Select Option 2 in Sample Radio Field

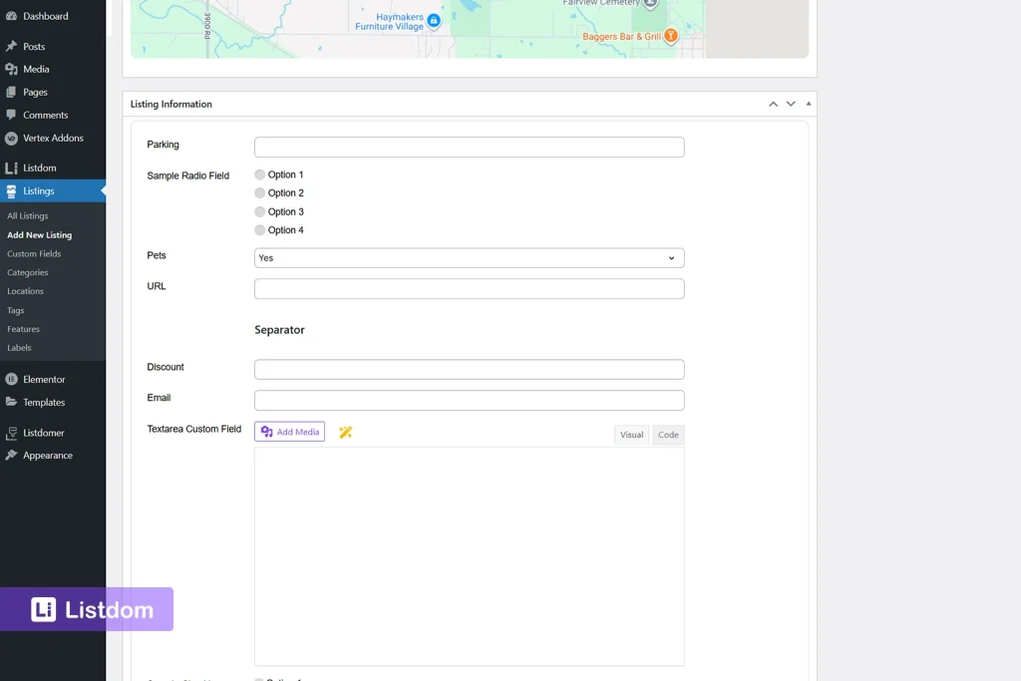click(257, 192)
